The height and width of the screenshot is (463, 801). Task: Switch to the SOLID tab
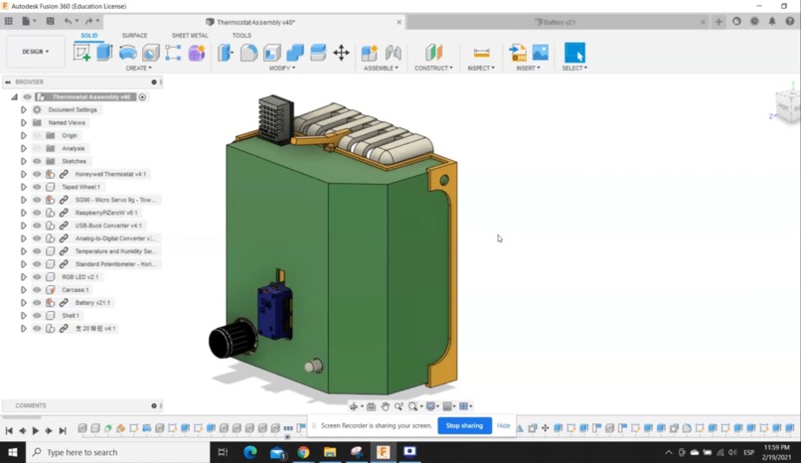click(x=88, y=35)
